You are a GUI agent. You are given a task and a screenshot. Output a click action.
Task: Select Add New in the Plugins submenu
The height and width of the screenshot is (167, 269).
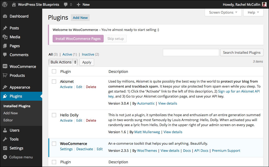(10, 113)
